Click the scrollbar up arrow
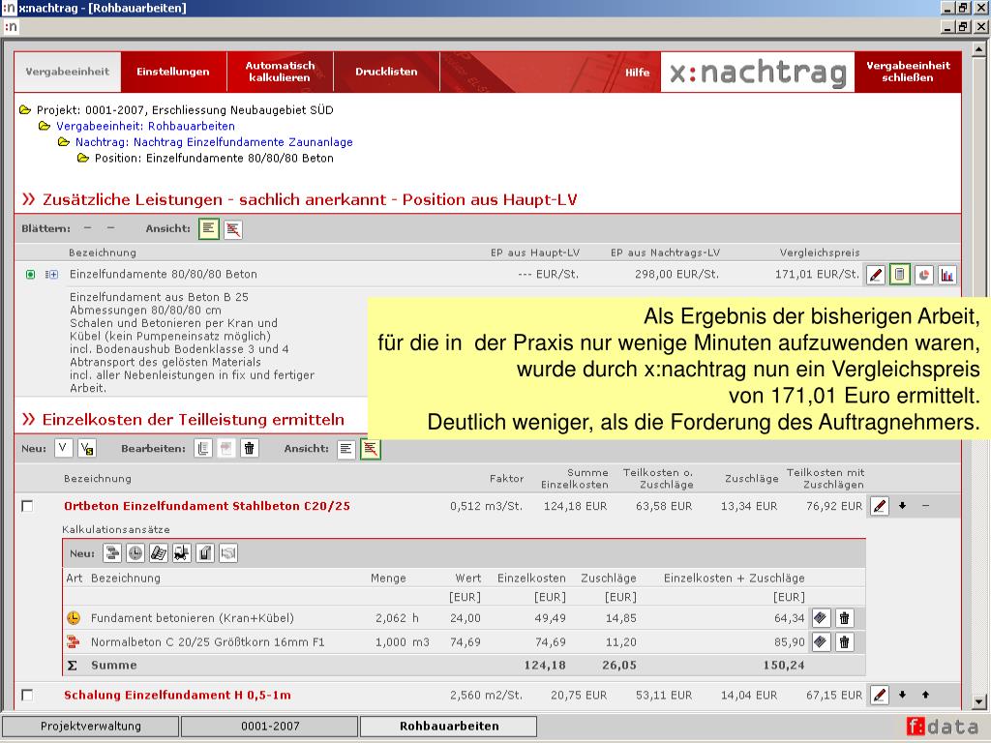 point(979,48)
